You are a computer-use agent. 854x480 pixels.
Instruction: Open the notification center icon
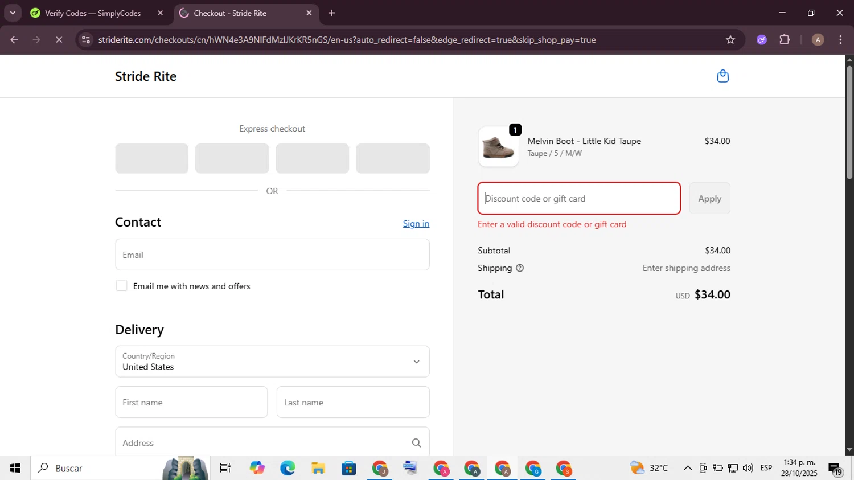tap(835, 469)
